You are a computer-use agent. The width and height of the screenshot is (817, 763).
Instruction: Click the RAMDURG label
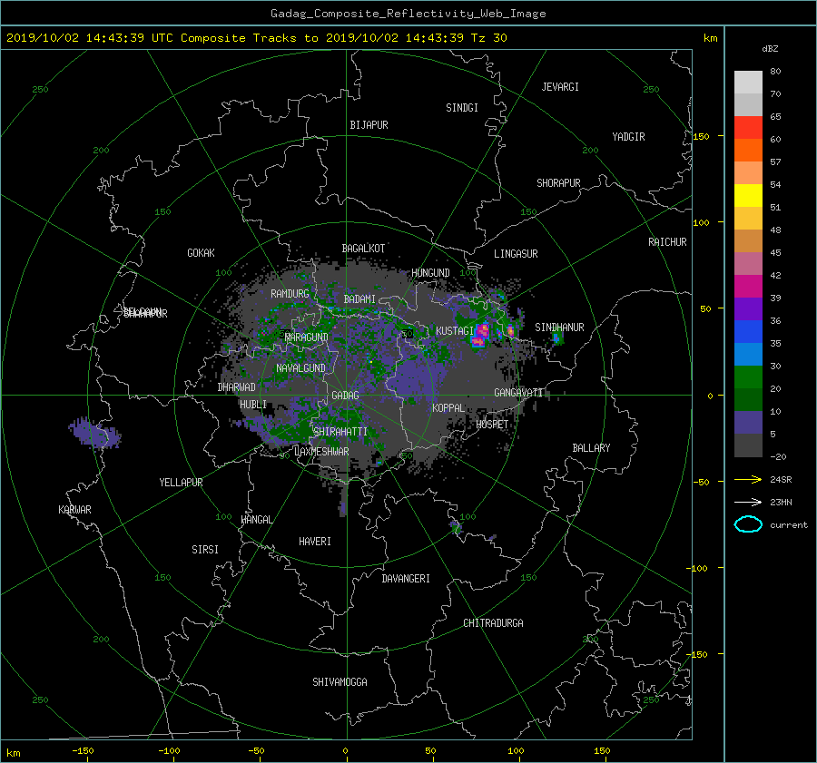coord(290,294)
